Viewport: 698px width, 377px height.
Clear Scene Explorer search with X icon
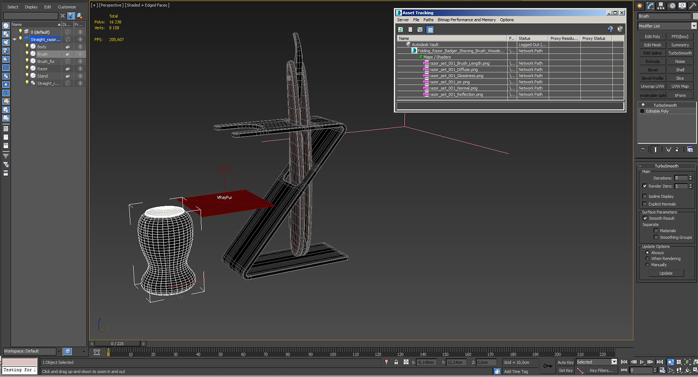pyautogui.click(x=62, y=16)
